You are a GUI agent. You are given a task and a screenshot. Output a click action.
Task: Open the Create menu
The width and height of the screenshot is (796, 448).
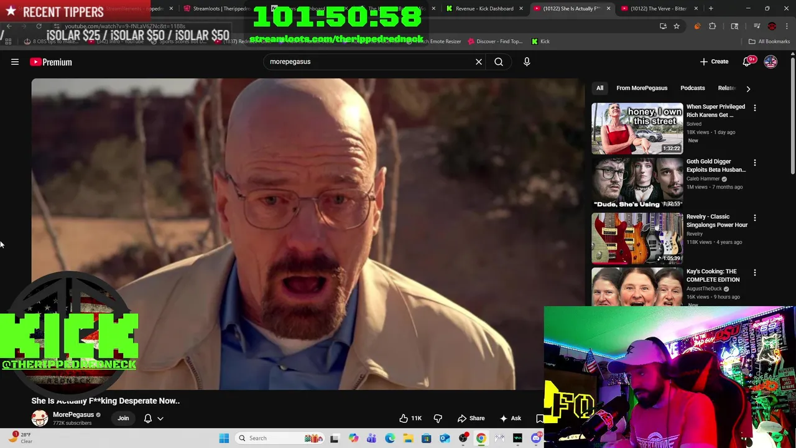click(714, 62)
